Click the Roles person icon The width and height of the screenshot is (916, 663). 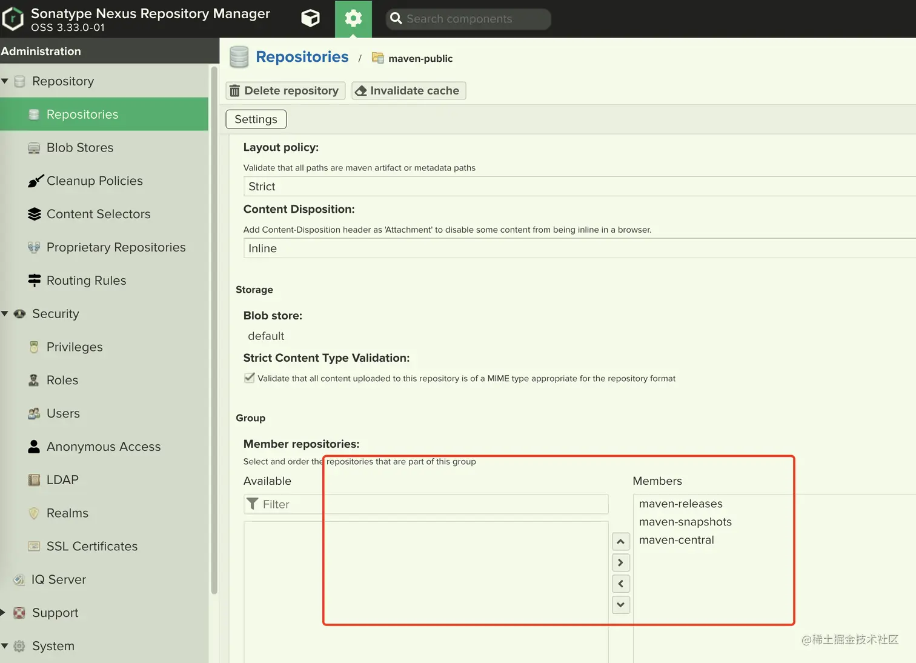[x=34, y=380]
